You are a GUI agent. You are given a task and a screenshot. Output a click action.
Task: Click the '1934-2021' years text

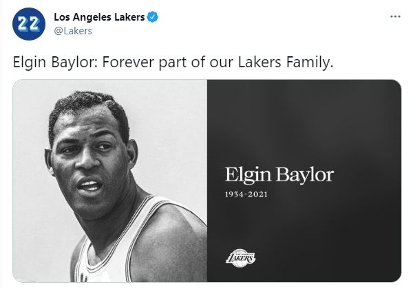tap(246, 194)
